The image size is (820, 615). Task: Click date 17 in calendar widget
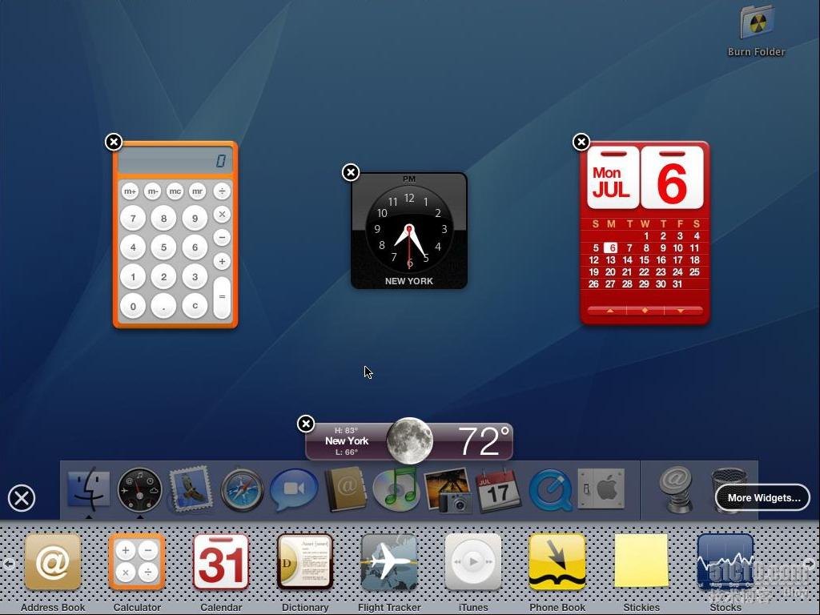point(677,260)
